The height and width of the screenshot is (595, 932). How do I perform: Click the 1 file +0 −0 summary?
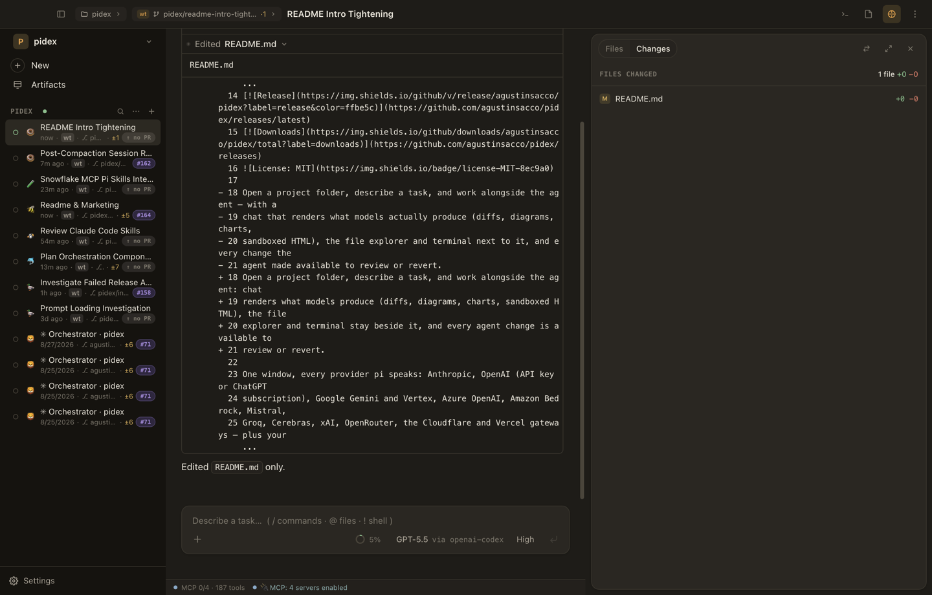click(898, 74)
